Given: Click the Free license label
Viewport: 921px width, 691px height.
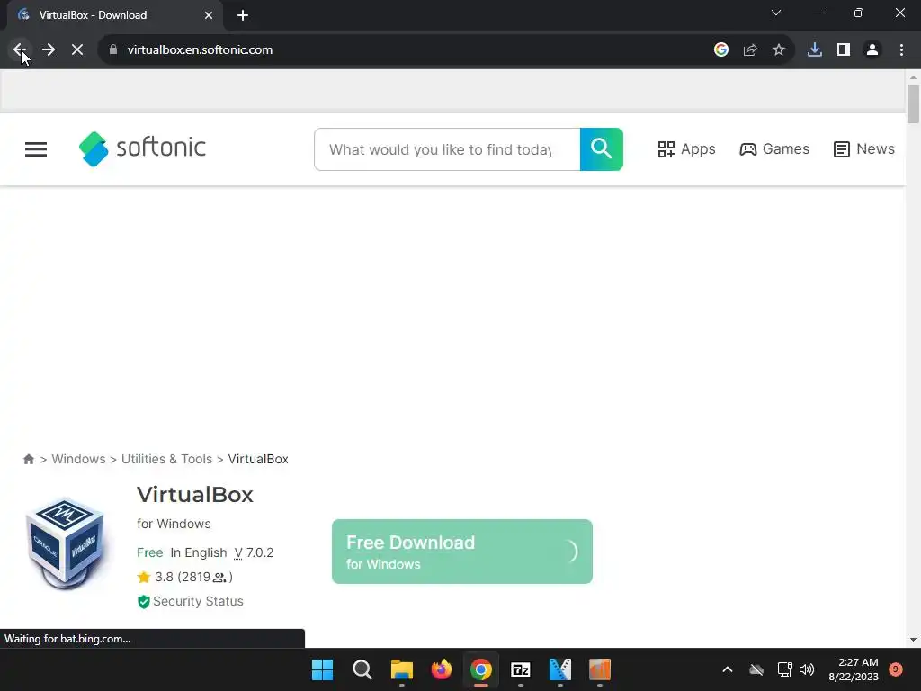Looking at the screenshot, I should point(150,552).
